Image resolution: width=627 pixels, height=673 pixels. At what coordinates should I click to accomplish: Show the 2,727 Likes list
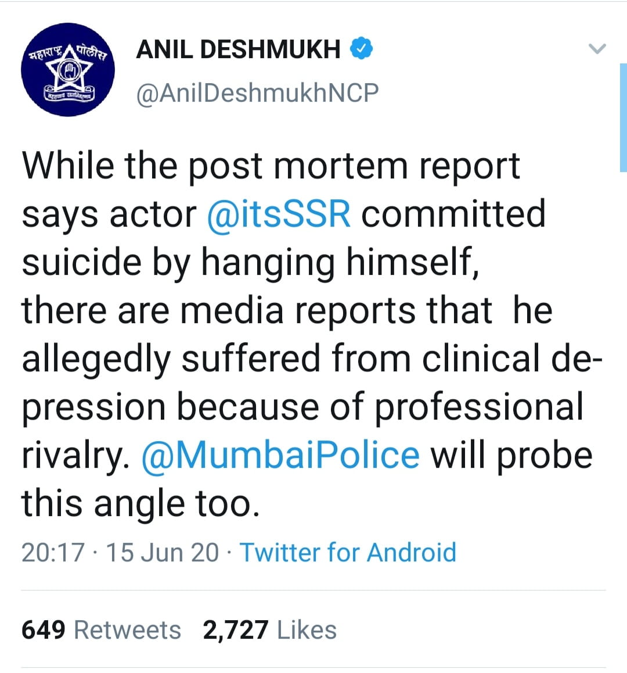(x=269, y=630)
